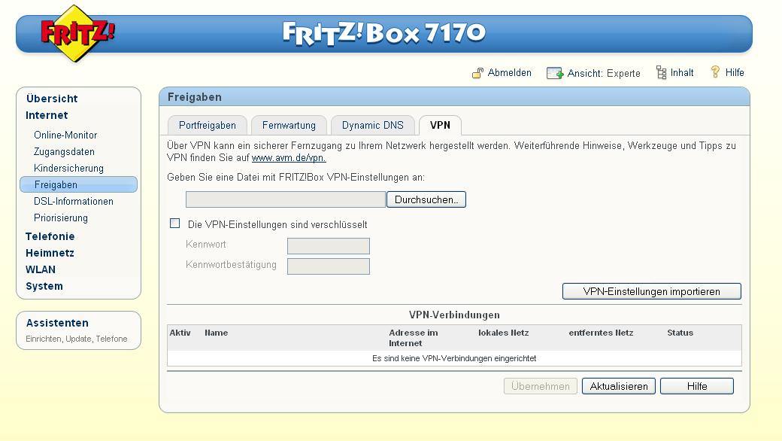The image size is (782, 441).
Task: Open Kindersicherung submenu item
Action: [68, 168]
